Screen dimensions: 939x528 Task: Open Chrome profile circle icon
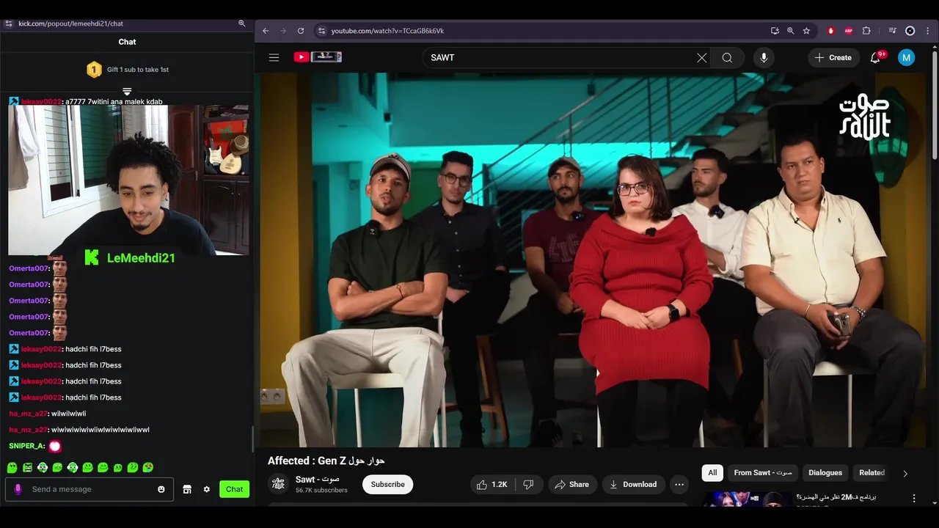910,31
